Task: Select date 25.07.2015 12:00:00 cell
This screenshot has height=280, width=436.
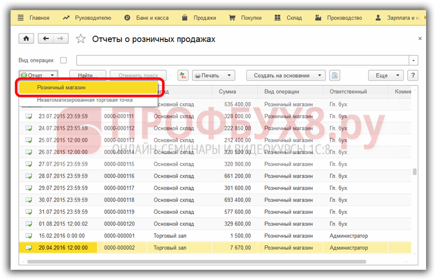Action: coord(63,140)
